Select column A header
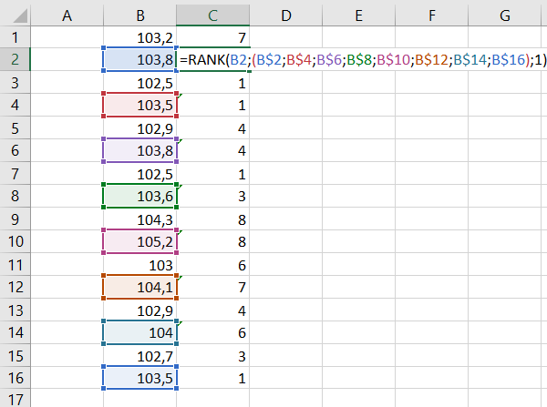The height and width of the screenshot is (407, 547). tap(67, 15)
